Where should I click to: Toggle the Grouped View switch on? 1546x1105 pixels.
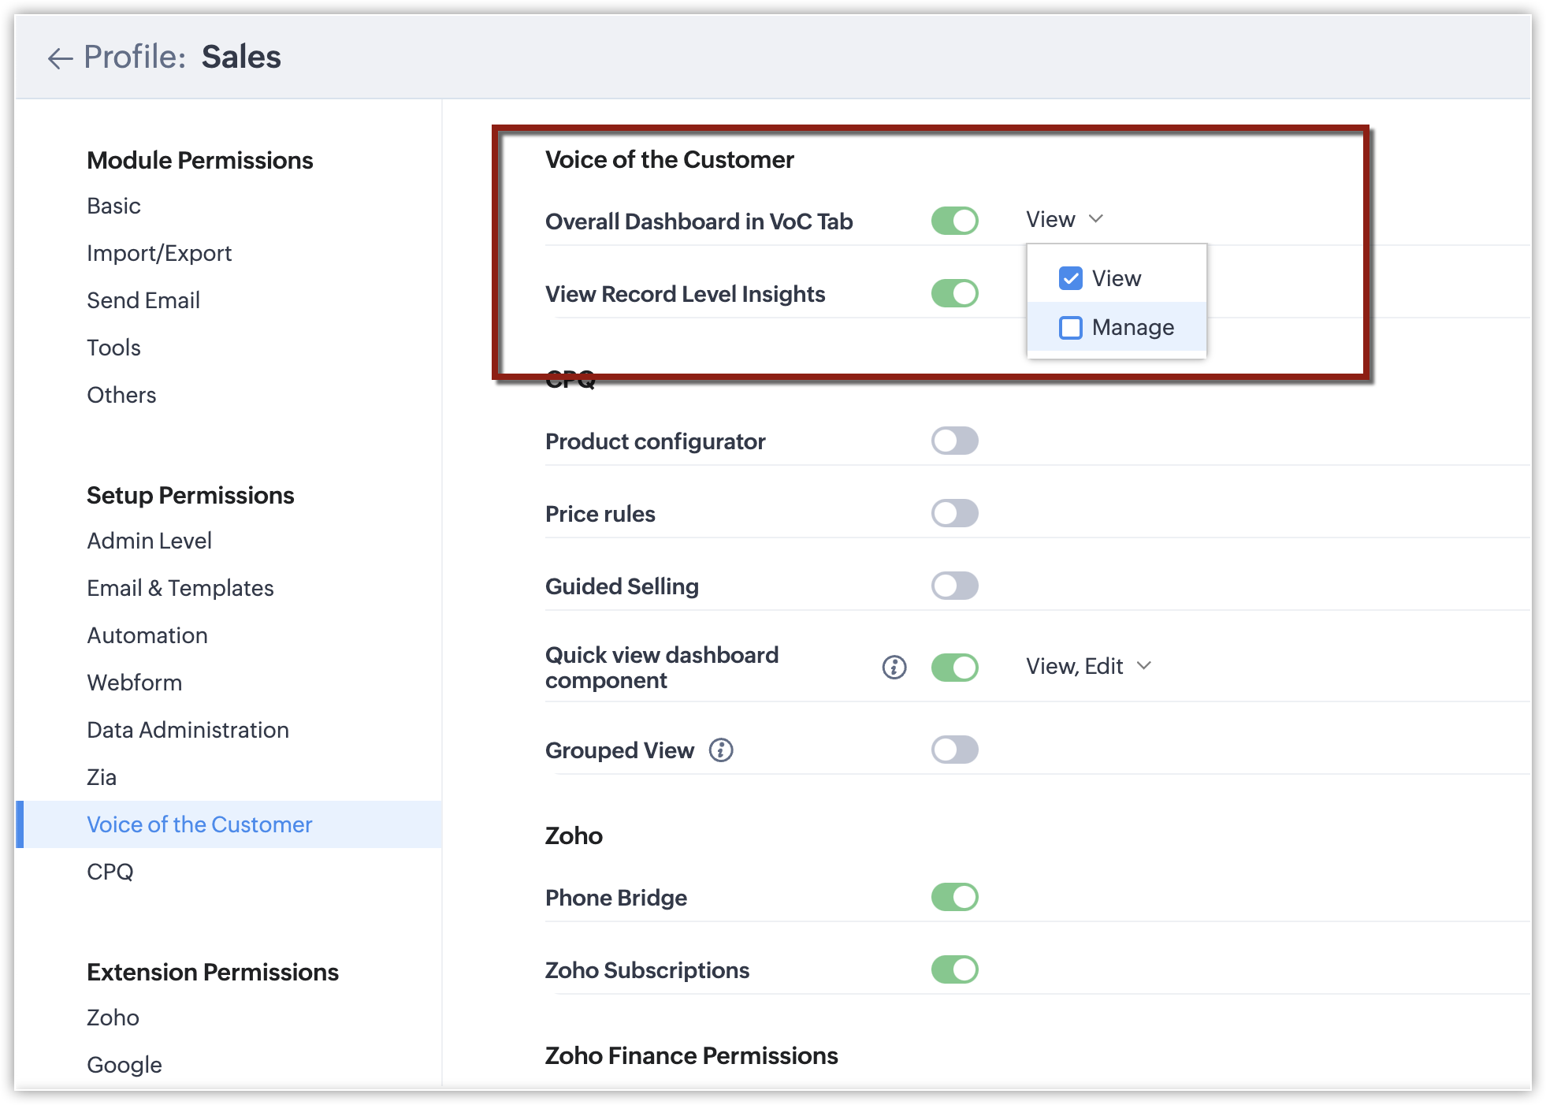click(x=954, y=750)
